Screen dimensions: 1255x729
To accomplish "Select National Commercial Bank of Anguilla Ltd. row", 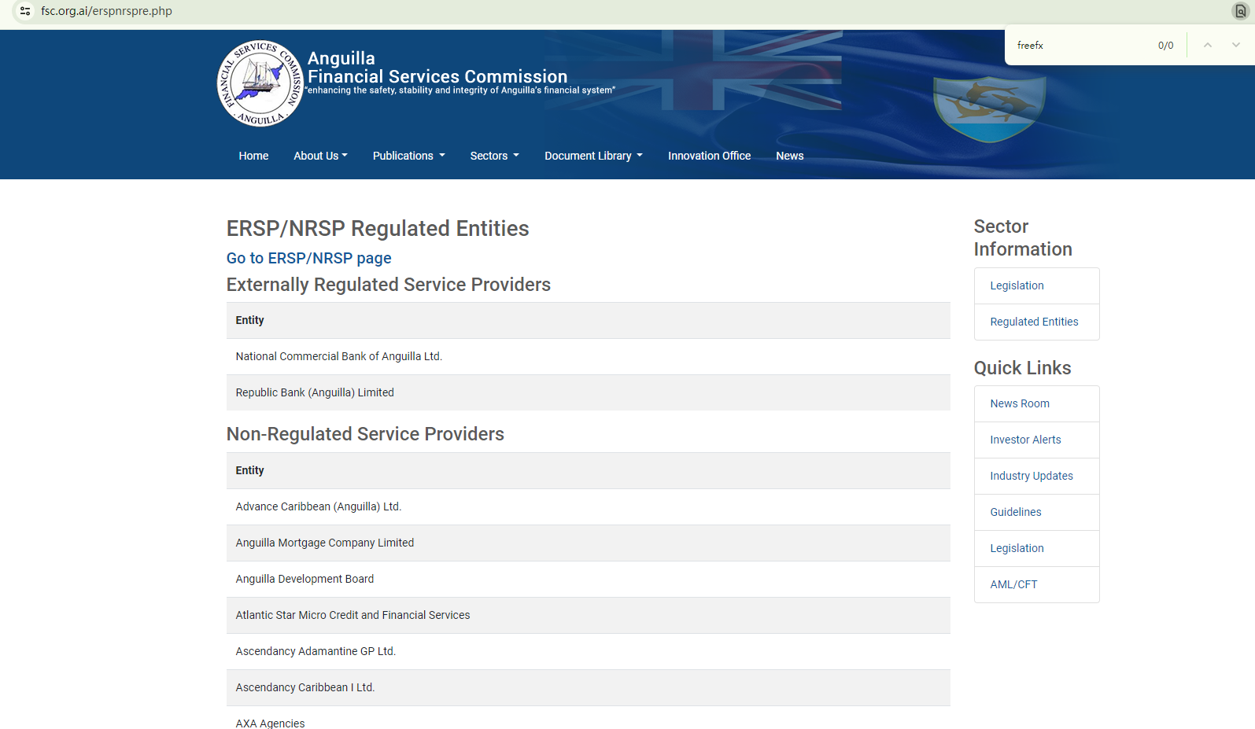I will (588, 356).
